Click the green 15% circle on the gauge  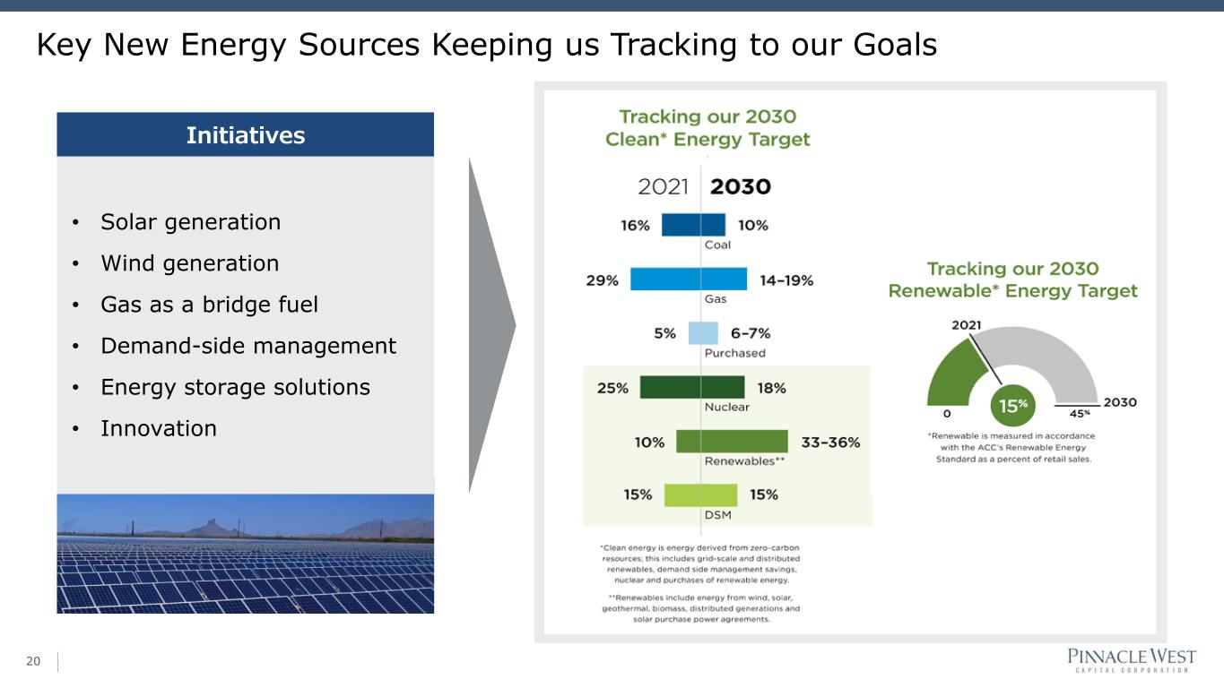coord(1012,406)
